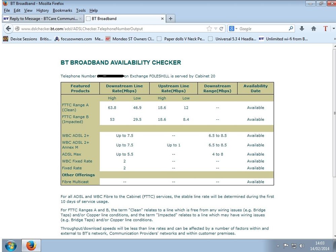Open a new tab with plus button
The height and width of the screenshot is (252, 336).
coord(171,19)
